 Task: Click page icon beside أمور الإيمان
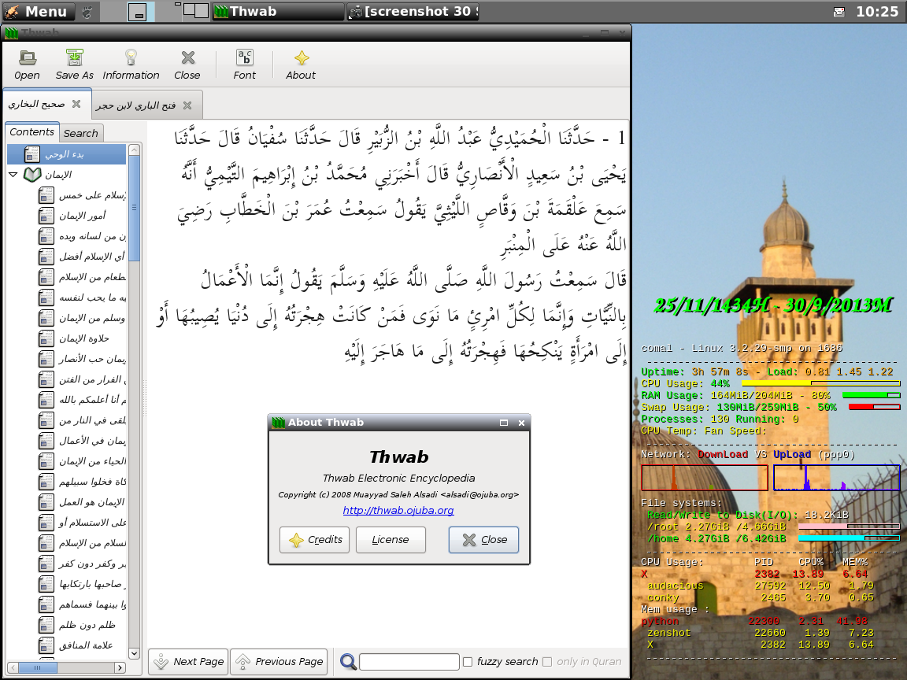tap(46, 216)
